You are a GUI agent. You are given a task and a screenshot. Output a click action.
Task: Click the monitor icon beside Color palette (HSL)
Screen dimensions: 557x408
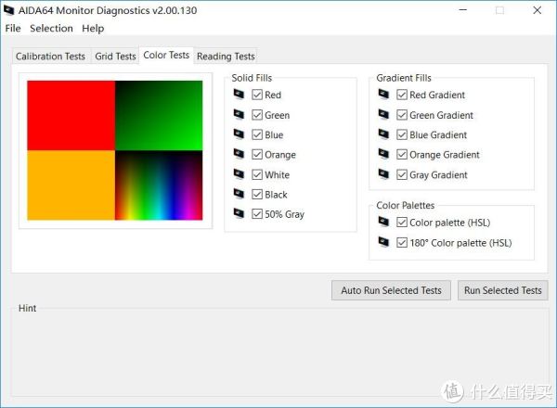click(383, 222)
